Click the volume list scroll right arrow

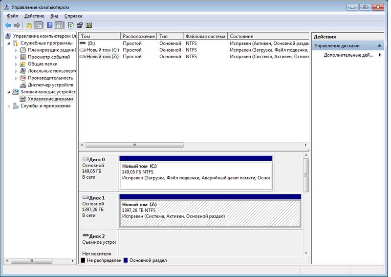(x=306, y=145)
